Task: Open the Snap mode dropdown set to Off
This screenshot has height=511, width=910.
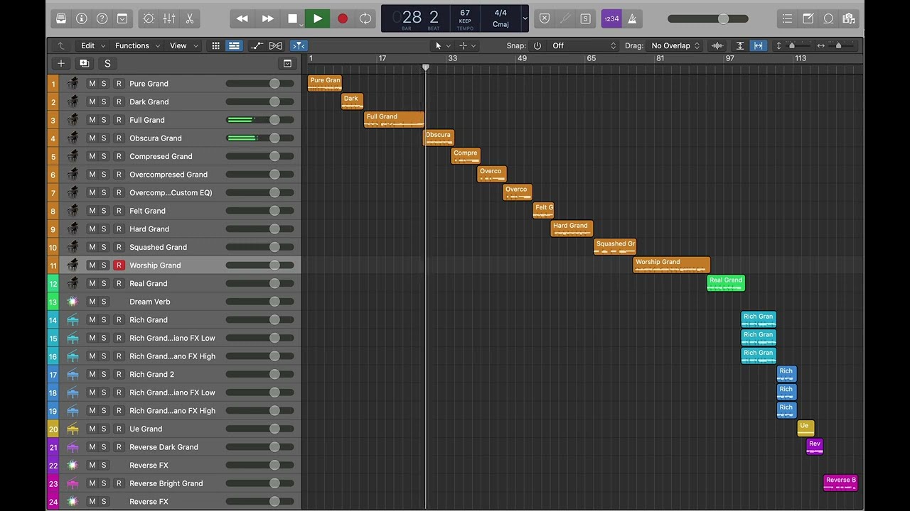Action: (x=583, y=45)
